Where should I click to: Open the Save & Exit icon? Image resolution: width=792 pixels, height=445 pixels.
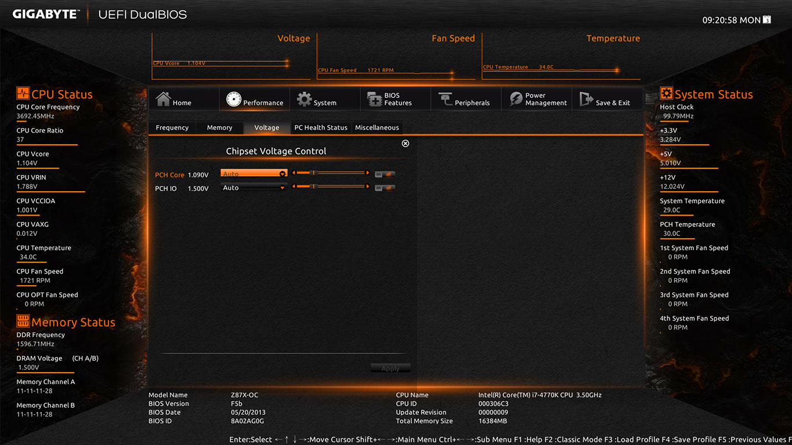[586, 99]
